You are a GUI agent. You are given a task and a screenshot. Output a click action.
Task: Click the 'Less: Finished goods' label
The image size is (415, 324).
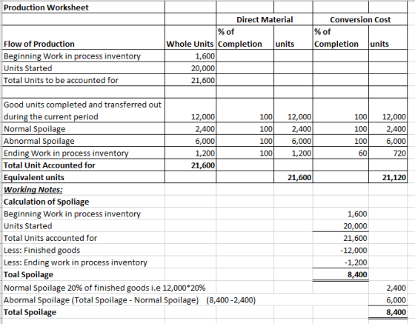tap(41, 250)
